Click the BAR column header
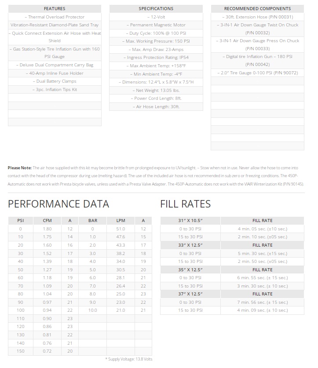 (92, 221)
